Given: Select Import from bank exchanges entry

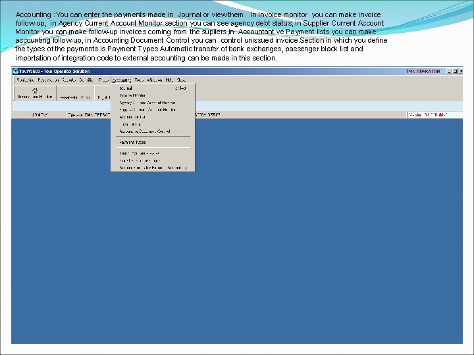Looking at the screenshot, I should (x=153, y=153).
